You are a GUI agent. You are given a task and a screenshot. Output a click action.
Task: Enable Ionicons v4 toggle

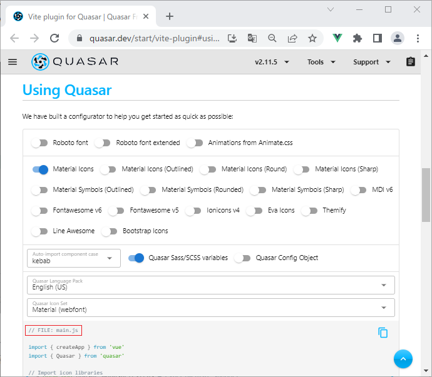193,211
